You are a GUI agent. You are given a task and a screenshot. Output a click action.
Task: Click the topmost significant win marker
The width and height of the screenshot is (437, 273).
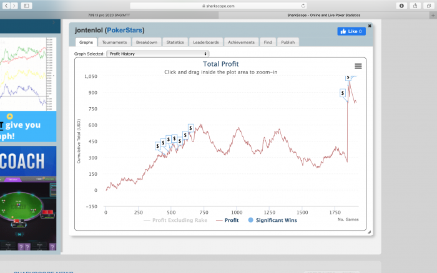(348, 78)
